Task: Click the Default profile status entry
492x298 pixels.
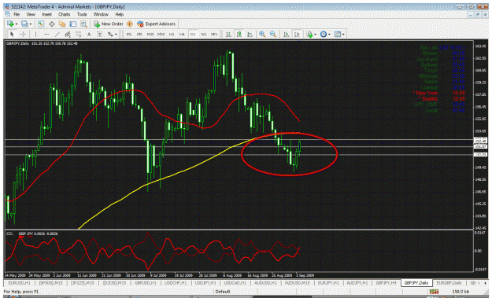Action: [x=223, y=292]
